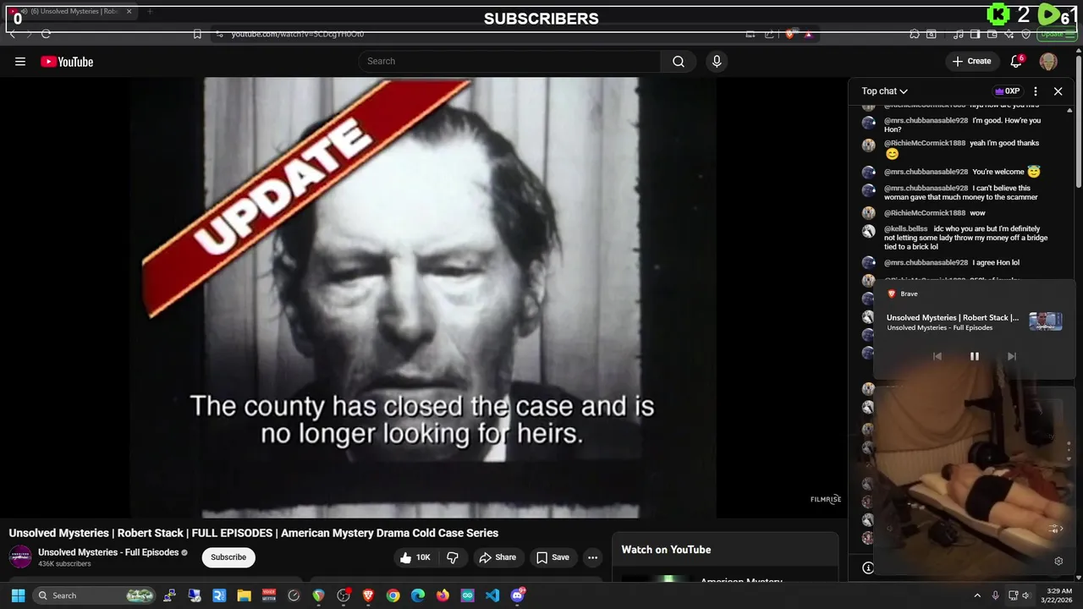Open account avatar menu on YouTube
Screen dimensions: 1083x609
tap(1048, 61)
